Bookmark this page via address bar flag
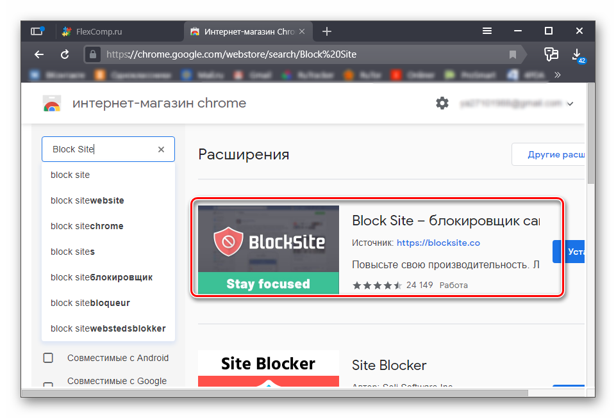The width and height of the screenshot is (616, 418). [513, 54]
